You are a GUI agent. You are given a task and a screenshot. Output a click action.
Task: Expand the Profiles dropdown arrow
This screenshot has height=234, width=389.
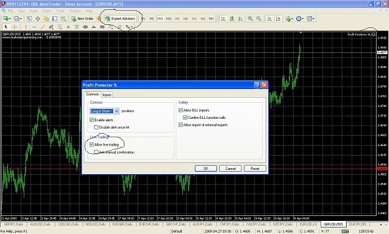pyautogui.click(x=21, y=19)
